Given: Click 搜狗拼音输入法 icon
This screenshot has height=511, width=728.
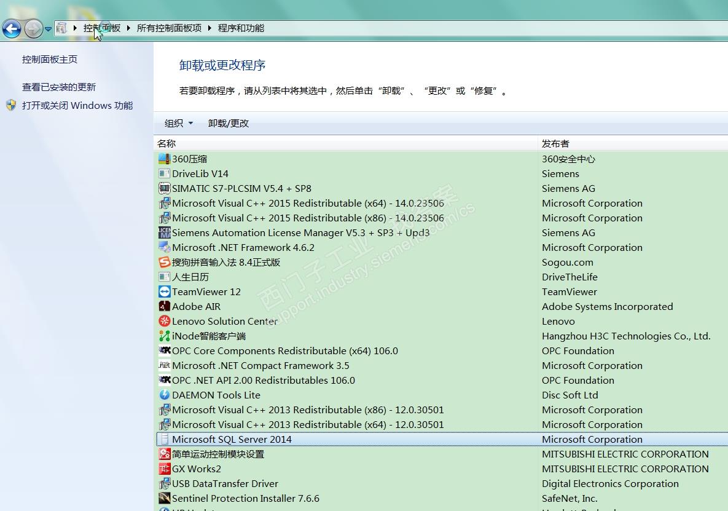Looking at the screenshot, I should (x=165, y=262).
